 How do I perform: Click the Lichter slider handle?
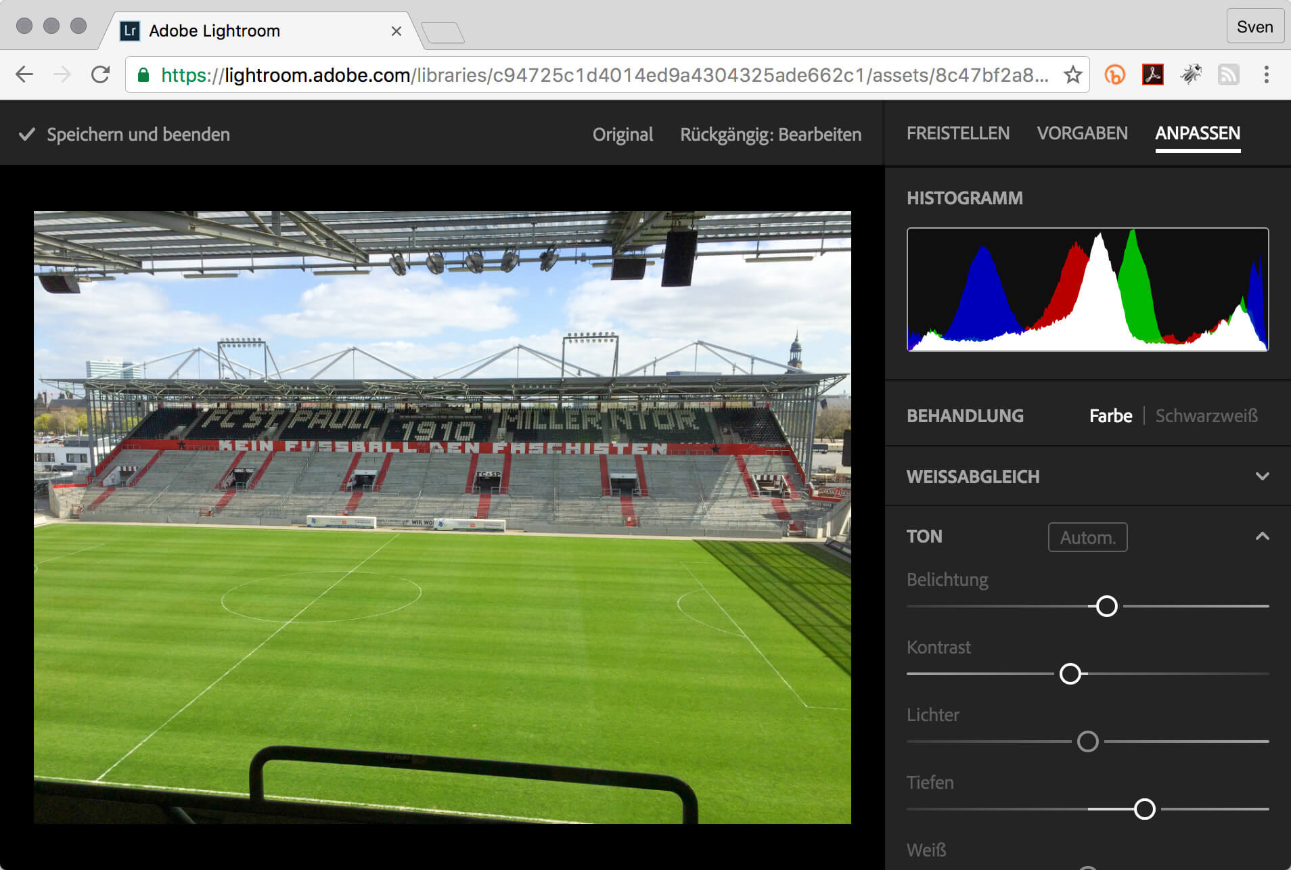coord(1088,741)
